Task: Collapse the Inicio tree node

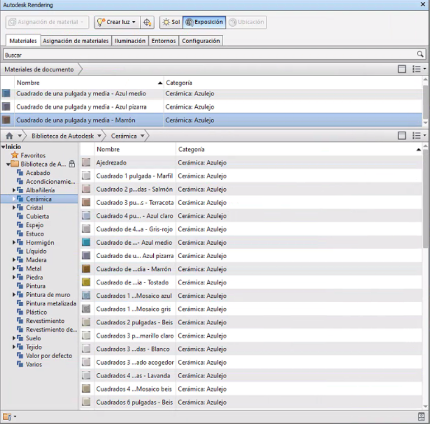Action: (3, 147)
